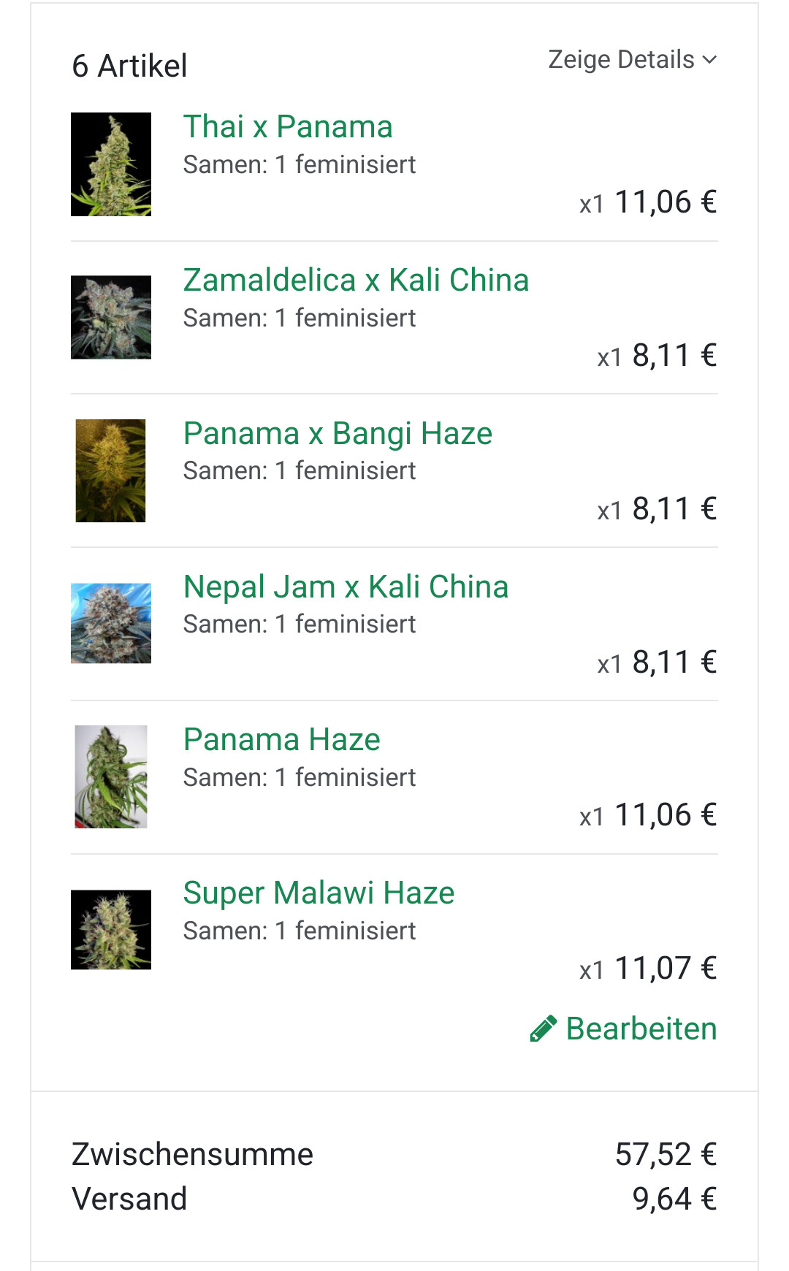The width and height of the screenshot is (789, 1271).
Task: View Super Malawi Haze product
Action: [x=319, y=893]
